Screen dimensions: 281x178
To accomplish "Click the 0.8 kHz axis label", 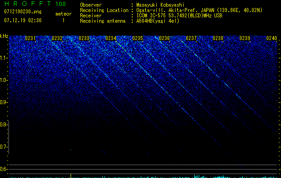I will pos(4,125).
